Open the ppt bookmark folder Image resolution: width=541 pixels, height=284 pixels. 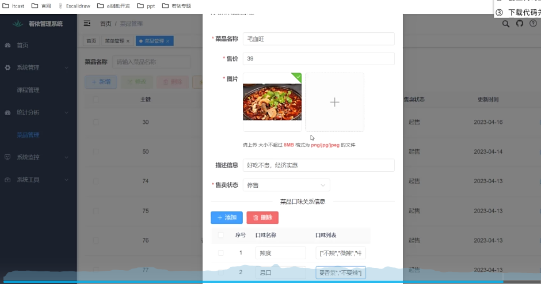(x=146, y=6)
